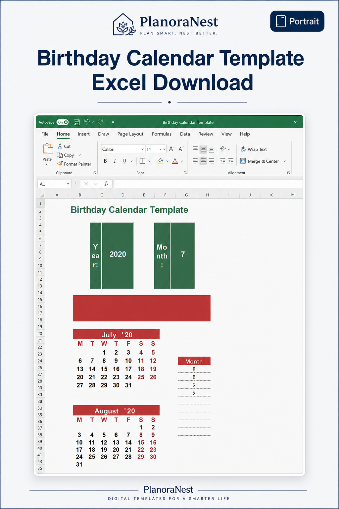Apply Underline formatting
339x509 pixels.
(124, 161)
